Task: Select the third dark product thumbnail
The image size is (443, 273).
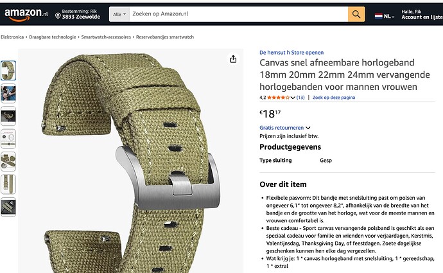Action: click(x=8, y=116)
